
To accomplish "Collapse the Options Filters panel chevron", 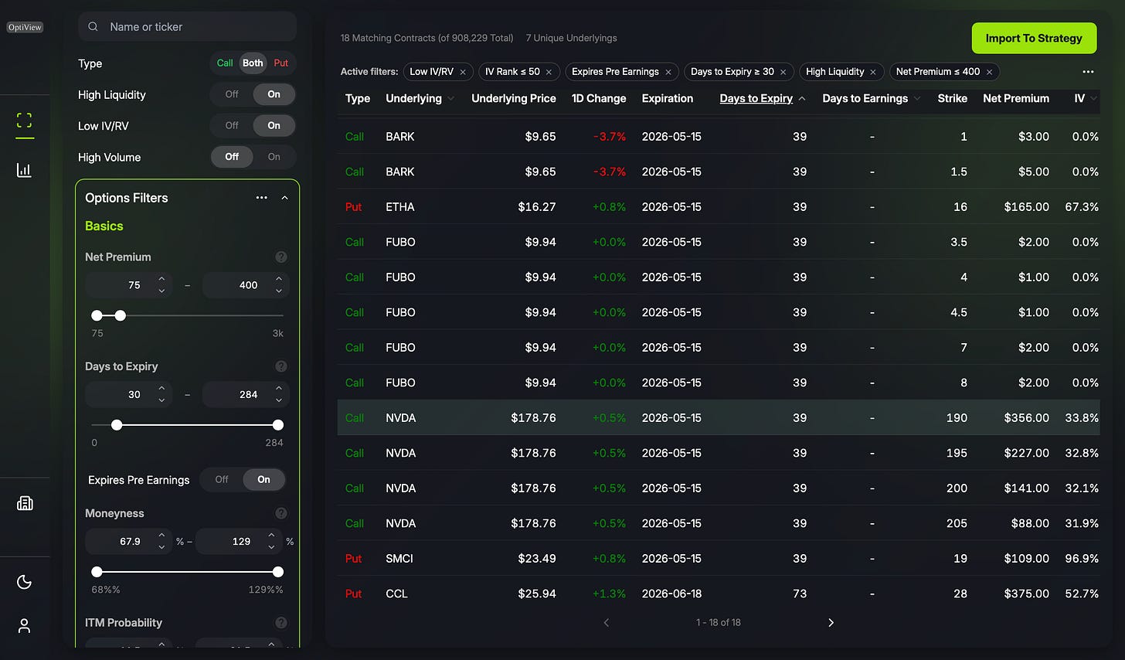I will coord(285,198).
